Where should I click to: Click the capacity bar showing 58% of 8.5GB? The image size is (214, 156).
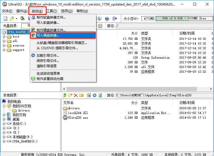point(184,18)
